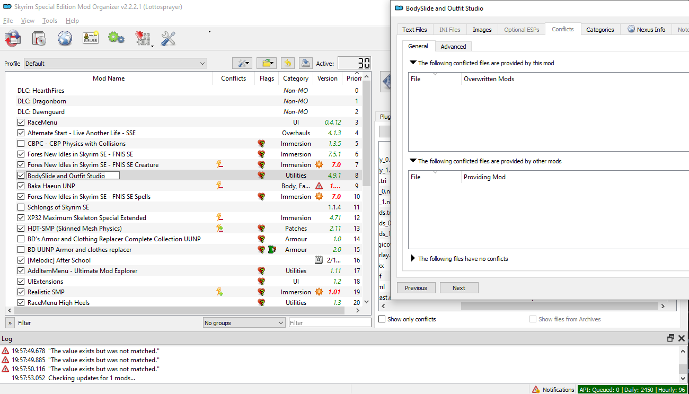The width and height of the screenshot is (689, 394).
Task: Open the executables gears icon
Action: (x=116, y=38)
